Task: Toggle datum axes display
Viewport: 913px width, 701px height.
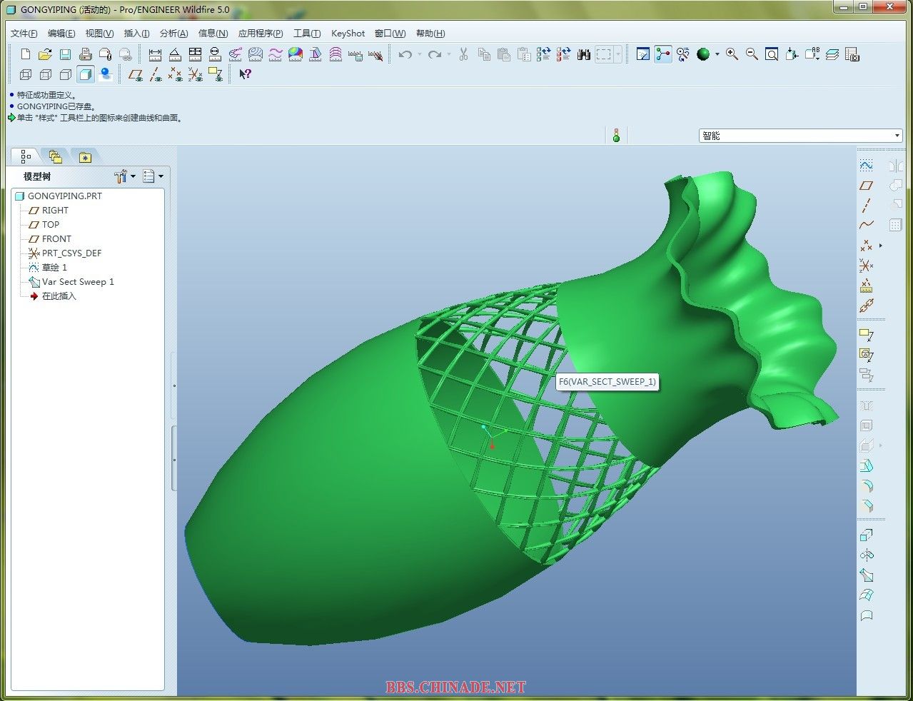Action: 156,74
